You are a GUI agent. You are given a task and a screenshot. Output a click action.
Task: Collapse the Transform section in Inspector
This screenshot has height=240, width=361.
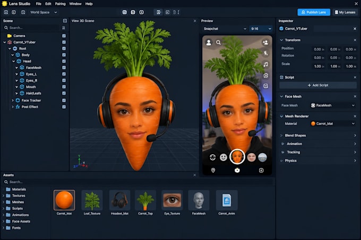[281, 40]
